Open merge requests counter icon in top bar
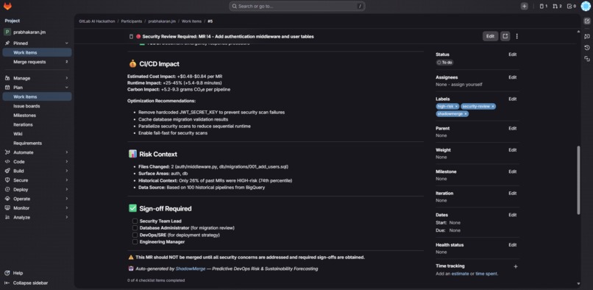 coord(557,6)
